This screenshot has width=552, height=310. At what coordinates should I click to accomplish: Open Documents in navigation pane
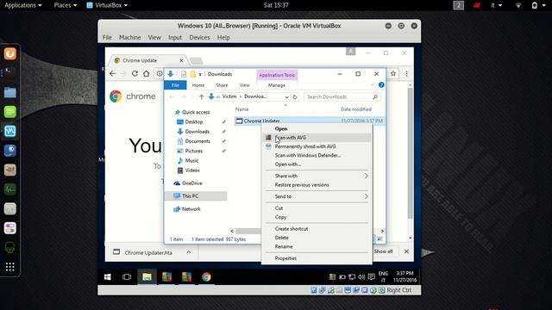coord(198,141)
